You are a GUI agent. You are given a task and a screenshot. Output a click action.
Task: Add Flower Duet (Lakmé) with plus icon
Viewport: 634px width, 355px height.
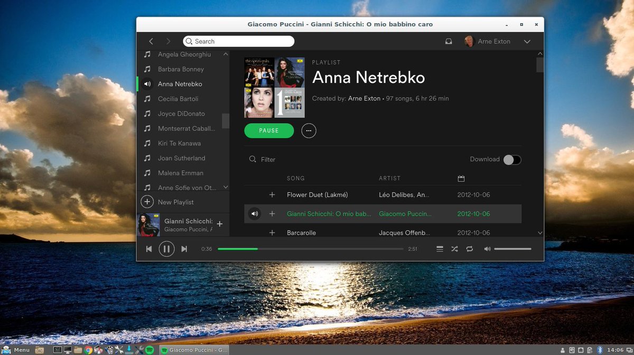272,195
